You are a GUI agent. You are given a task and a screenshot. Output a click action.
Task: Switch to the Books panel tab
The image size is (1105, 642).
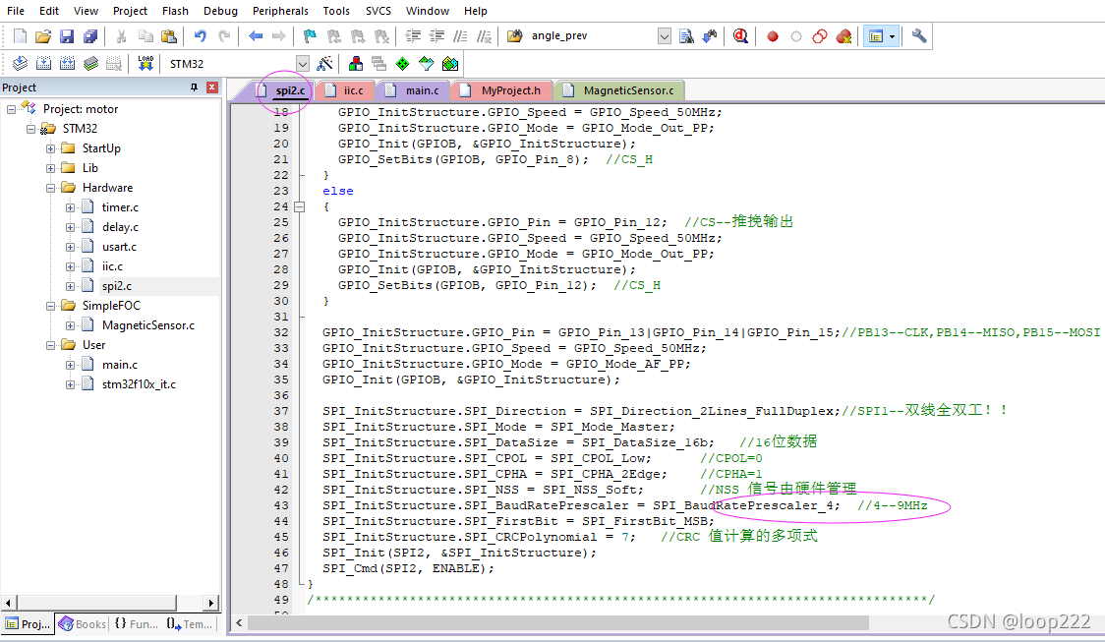point(83,623)
